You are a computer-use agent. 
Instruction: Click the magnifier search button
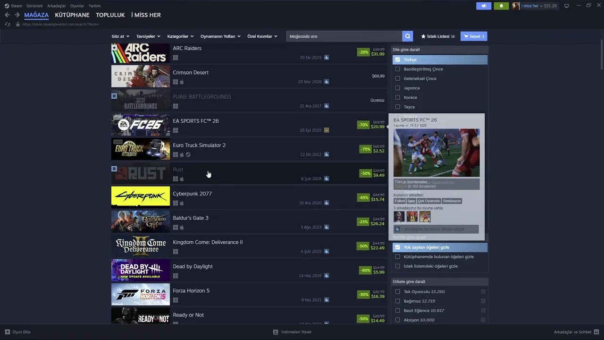click(x=408, y=36)
